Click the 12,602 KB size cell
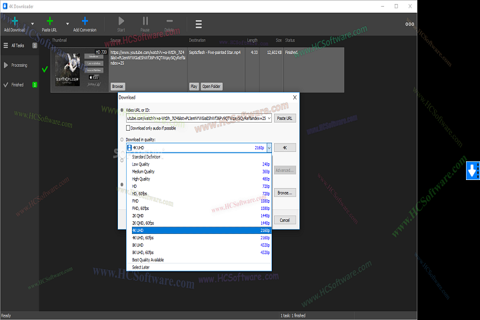Screen dimensions: 480x320 [274, 53]
